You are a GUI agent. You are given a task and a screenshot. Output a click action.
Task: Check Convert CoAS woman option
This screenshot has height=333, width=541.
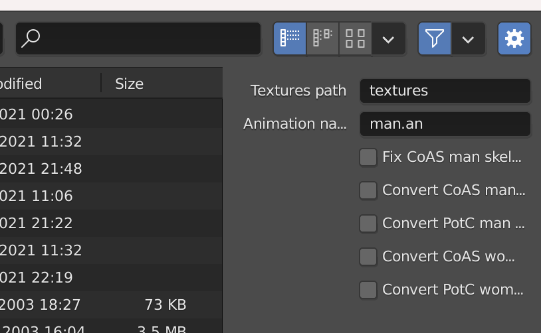(x=368, y=257)
